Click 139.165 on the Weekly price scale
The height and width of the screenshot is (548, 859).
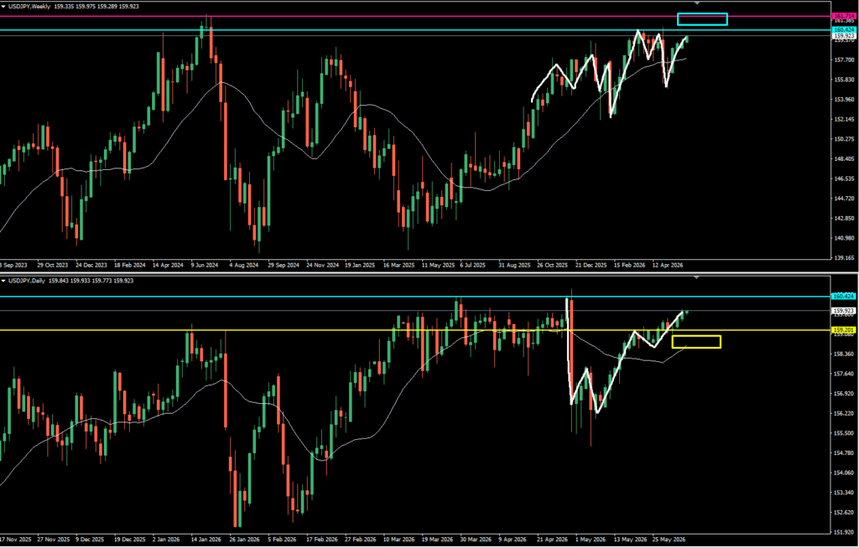[x=844, y=258]
